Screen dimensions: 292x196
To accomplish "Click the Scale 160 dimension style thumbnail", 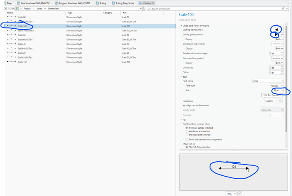I will (11, 62).
